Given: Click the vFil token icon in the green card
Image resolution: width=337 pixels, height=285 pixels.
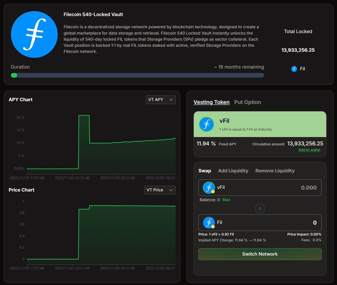Looking at the screenshot, I should pyautogui.click(x=206, y=124).
